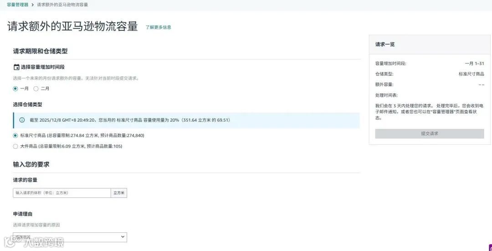Click the 申请理由 label
This screenshot has width=492, height=251.
[x=23, y=214]
